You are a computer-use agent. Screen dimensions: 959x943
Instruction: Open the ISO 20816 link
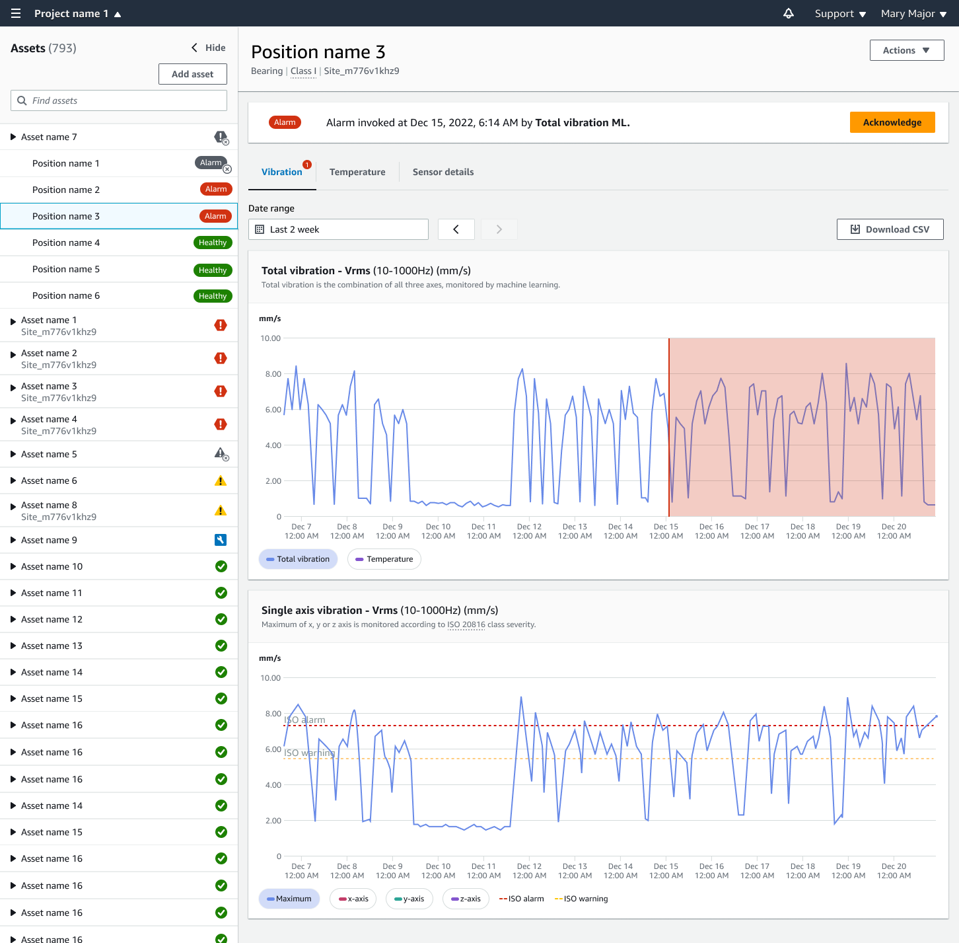(466, 624)
